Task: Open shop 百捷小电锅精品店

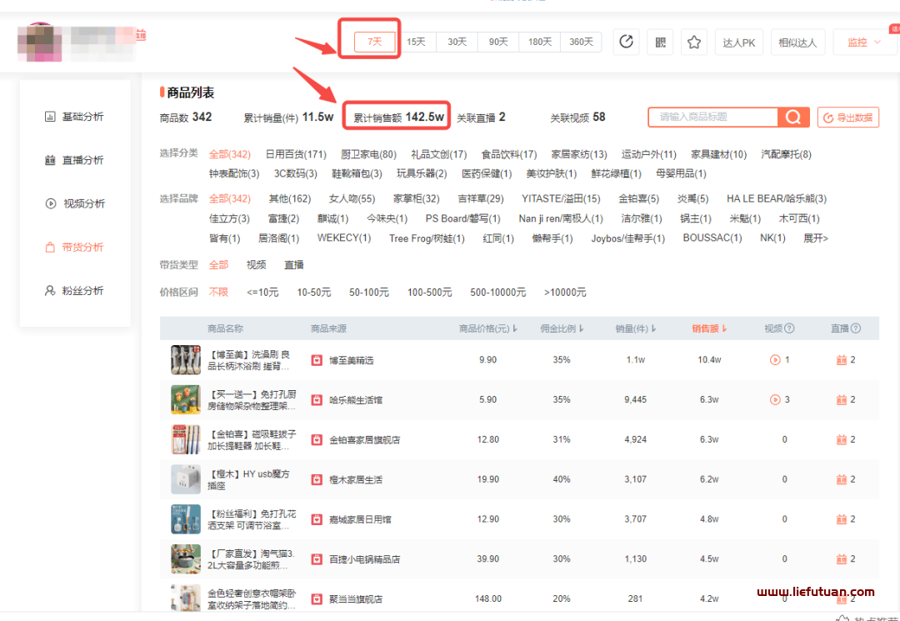Action: pos(364,559)
